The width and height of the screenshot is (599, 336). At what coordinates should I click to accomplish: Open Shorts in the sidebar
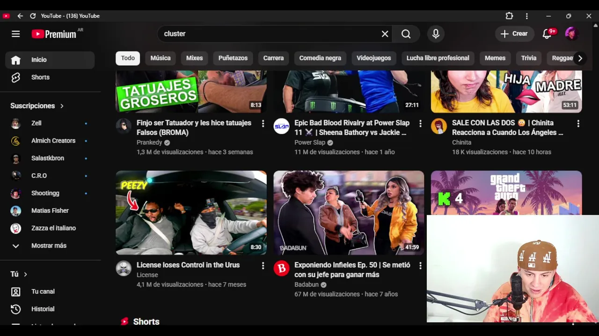50,77
